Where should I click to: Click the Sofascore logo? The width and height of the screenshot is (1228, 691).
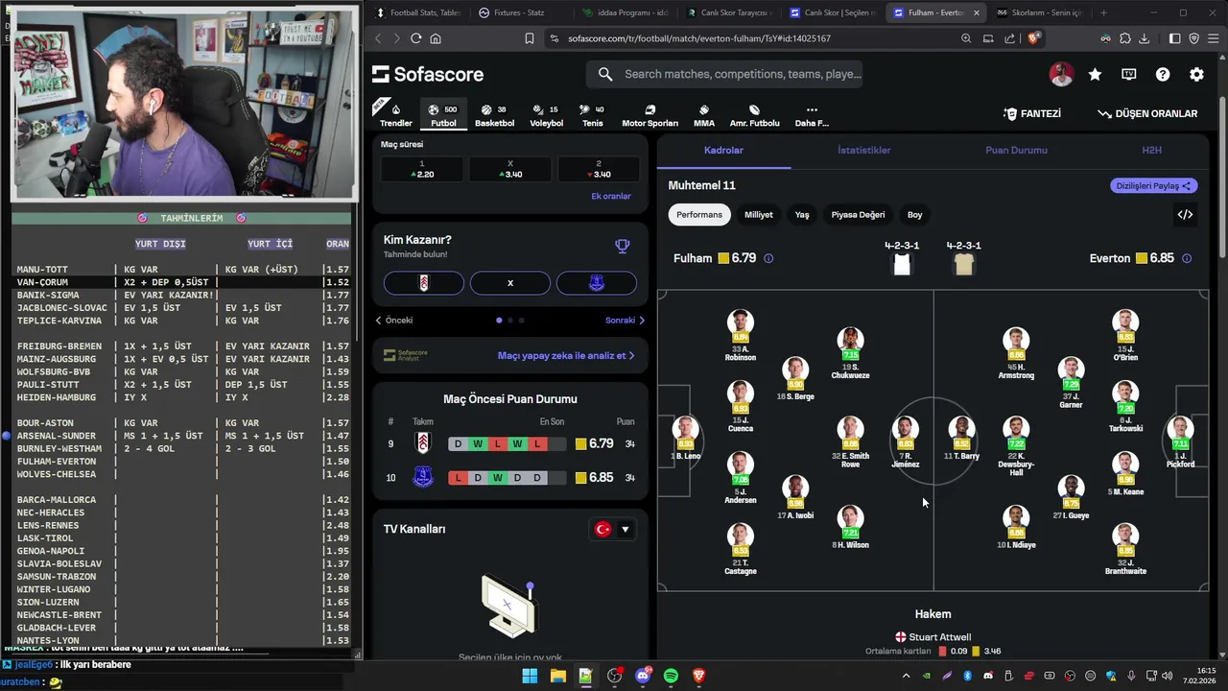point(428,74)
